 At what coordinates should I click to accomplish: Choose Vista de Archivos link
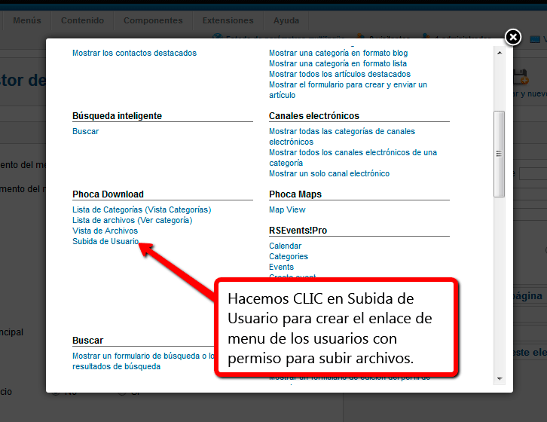105,231
